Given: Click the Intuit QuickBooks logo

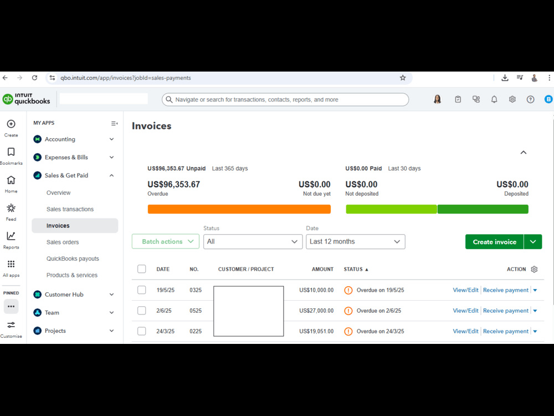Looking at the screenshot, I should (x=27, y=99).
